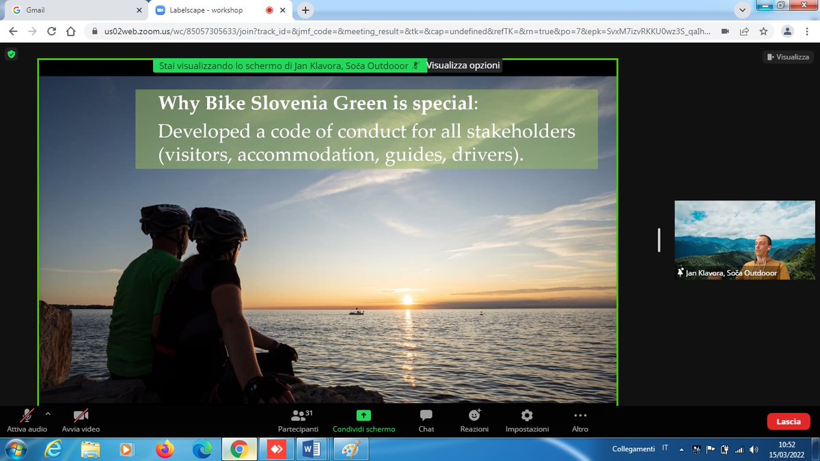Open Chrome three-dot menu
The width and height of the screenshot is (820, 461).
[807, 31]
